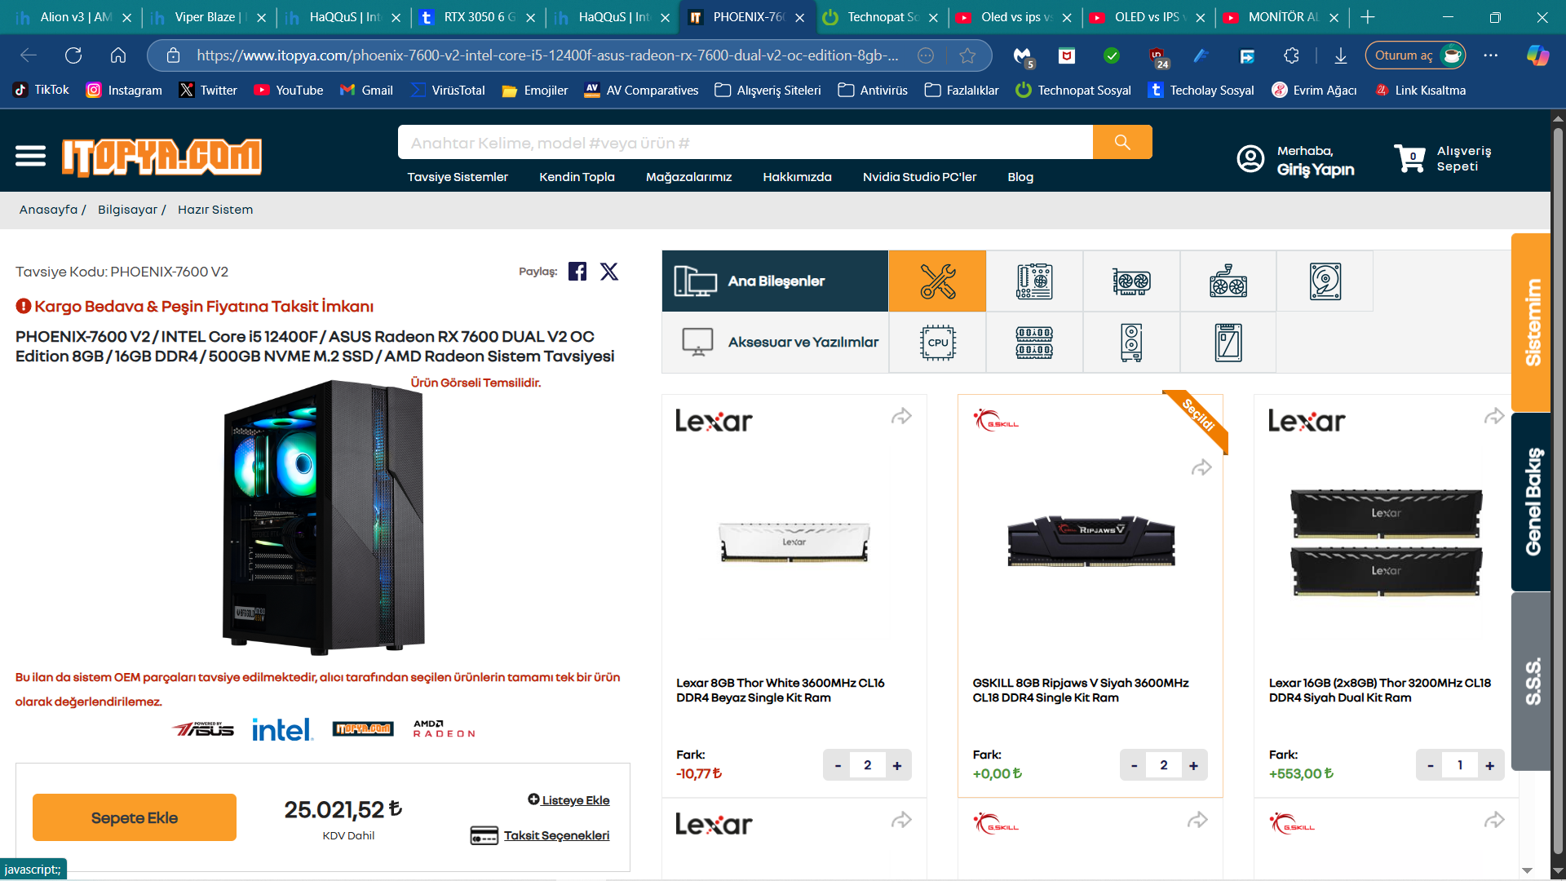The width and height of the screenshot is (1566, 881).
Task: Switch to Aksesuar ve Yazılımlar tab
Action: point(775,343)
